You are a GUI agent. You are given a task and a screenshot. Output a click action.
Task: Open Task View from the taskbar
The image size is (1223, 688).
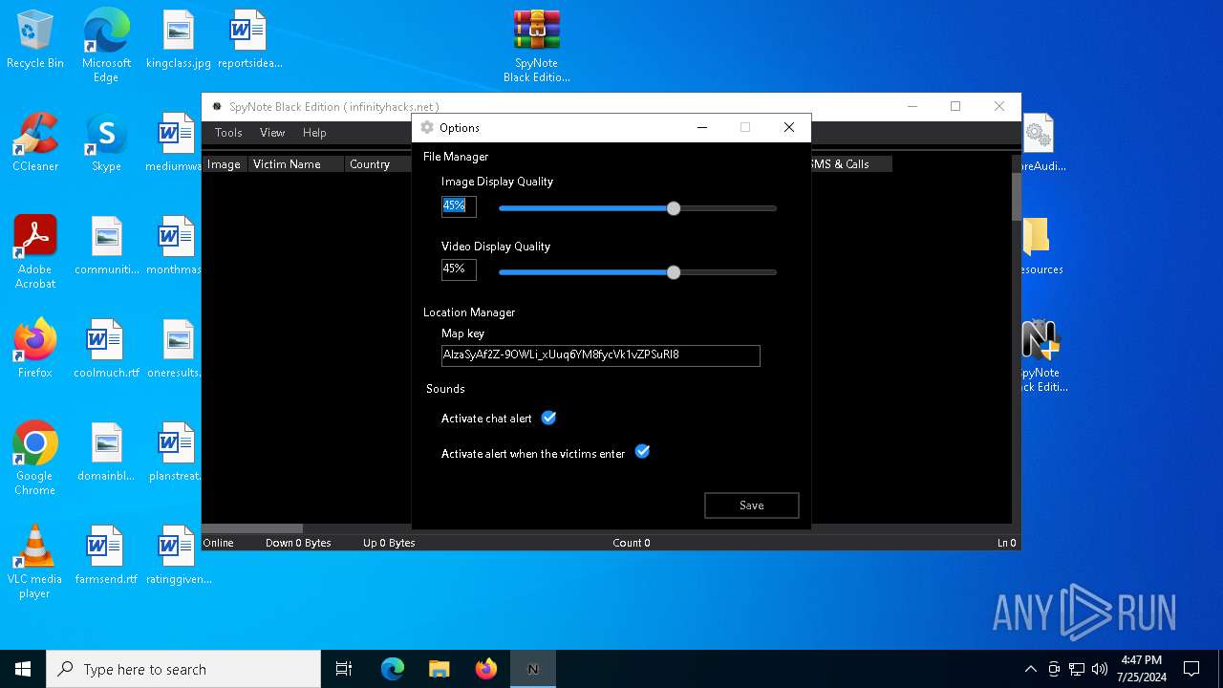point(344,669)
